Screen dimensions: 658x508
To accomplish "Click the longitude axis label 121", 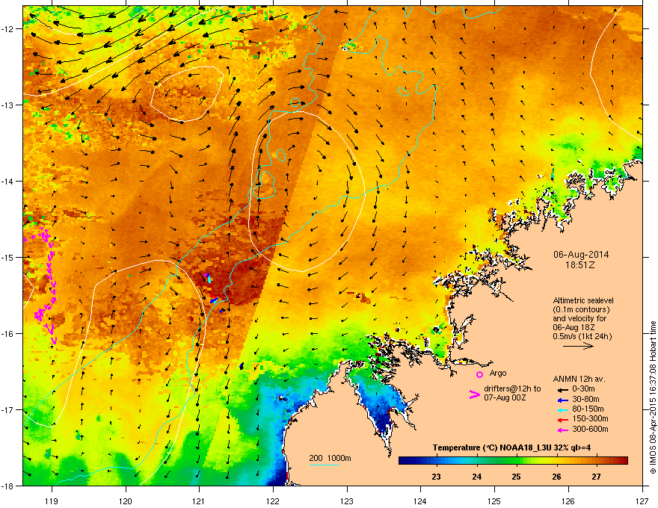I will (x=199, y=501).
